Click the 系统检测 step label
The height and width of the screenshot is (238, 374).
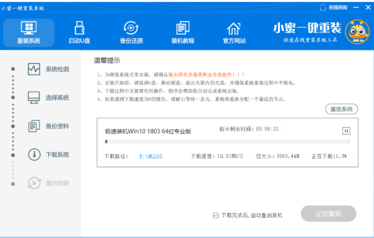(x=57, y=70)
